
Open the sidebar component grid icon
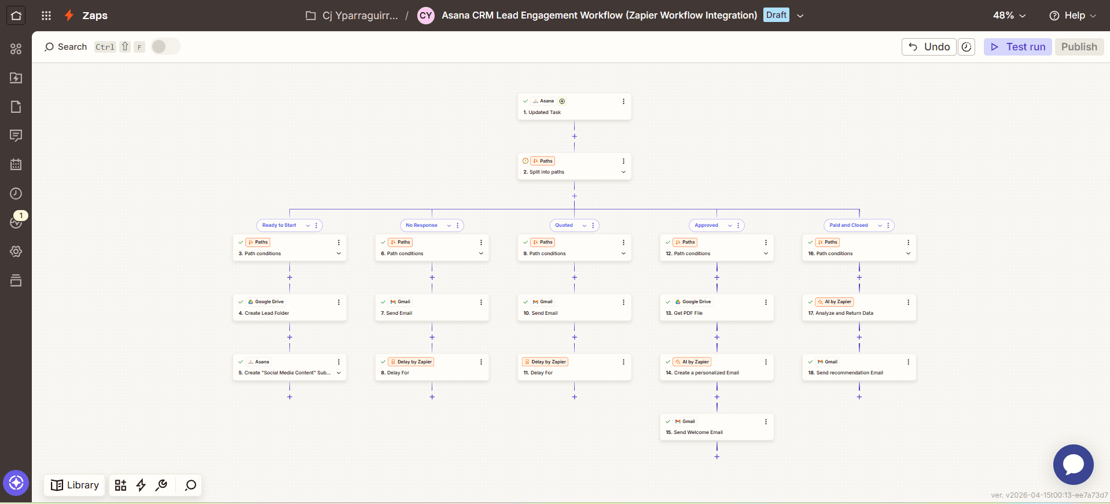(16, 49)
